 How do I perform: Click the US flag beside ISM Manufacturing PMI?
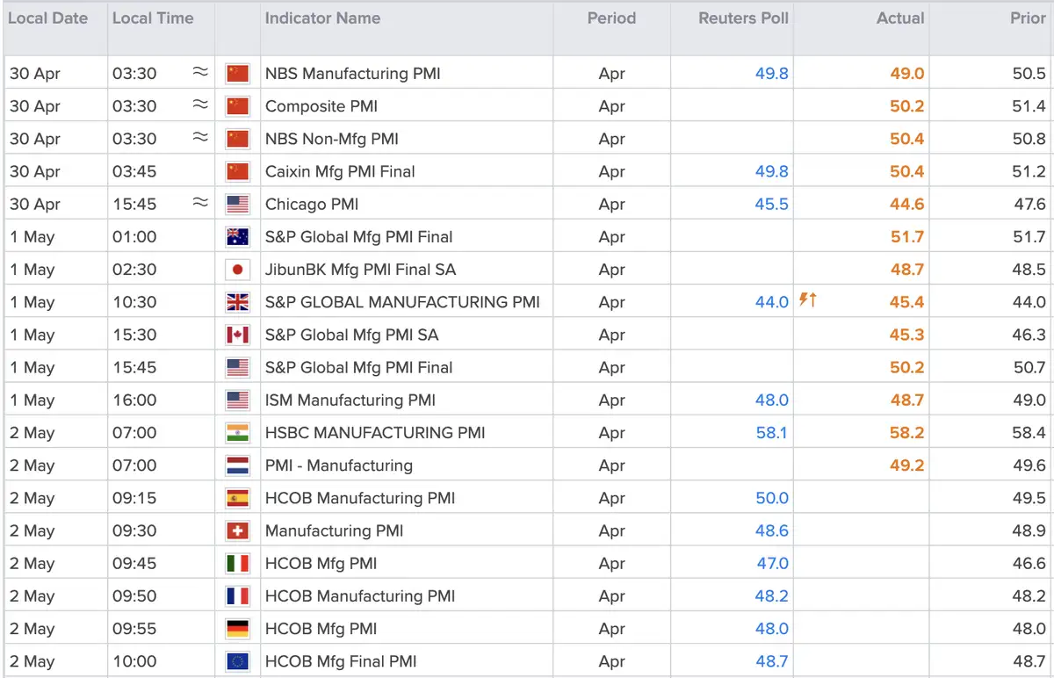237,400
